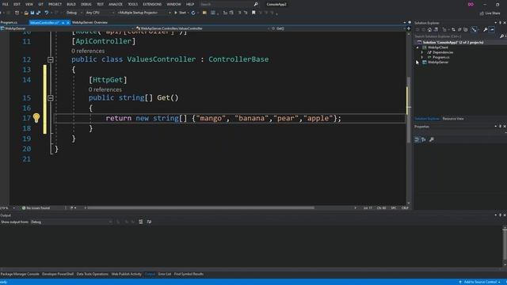The image size is (507, 285).
Task: Click the bookmark toolbar icon
Action: tap(253, 13)
